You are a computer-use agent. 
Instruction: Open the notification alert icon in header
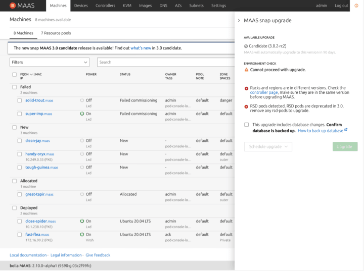(356, 6)
